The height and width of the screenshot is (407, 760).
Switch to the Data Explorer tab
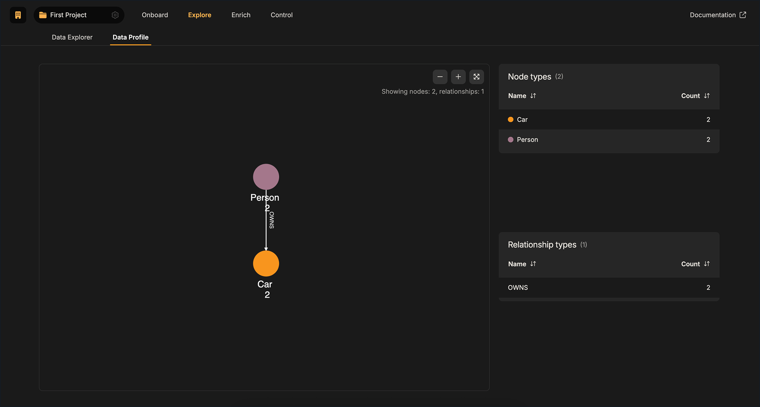click(x=72, y=37)
